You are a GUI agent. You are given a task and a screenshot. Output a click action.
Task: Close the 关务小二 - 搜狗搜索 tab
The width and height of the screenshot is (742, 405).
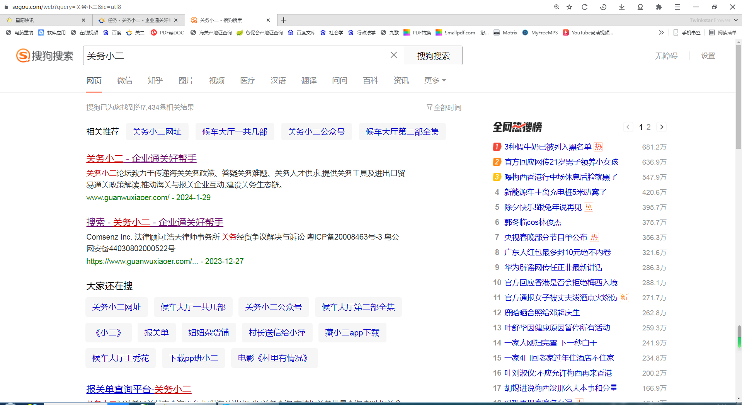(269, 20)
